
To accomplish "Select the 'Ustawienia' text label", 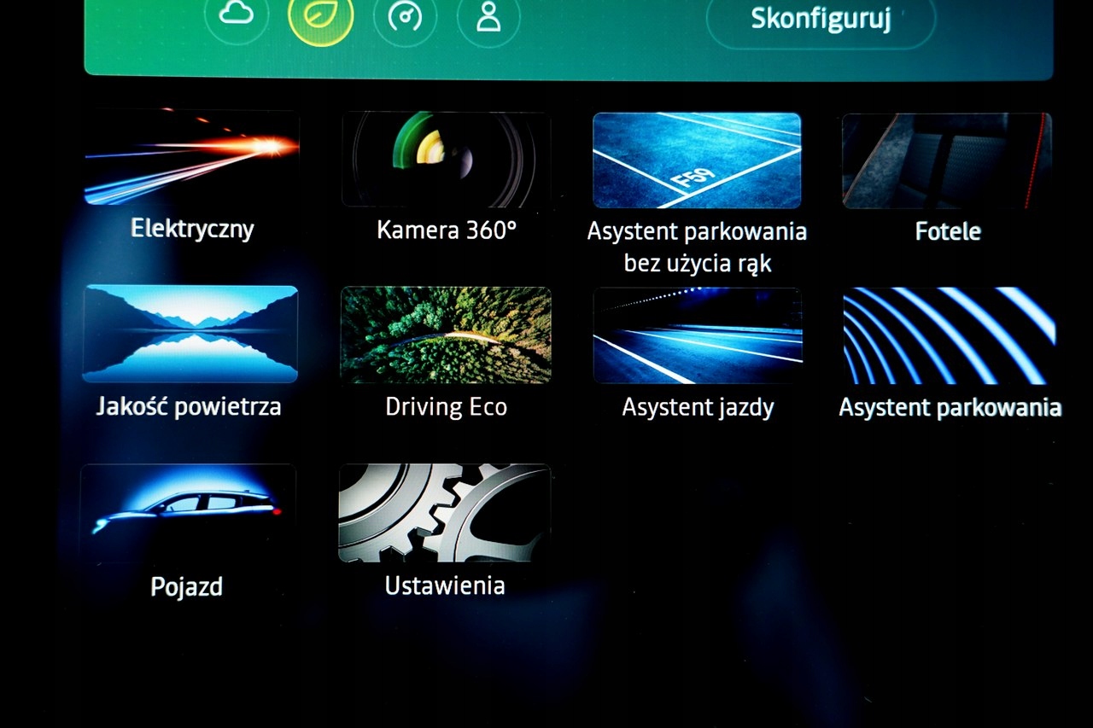I will pos(445,585).
